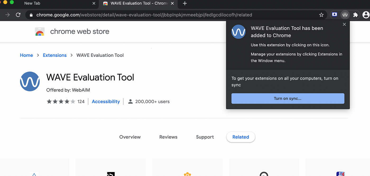Image resolution: width=370 pixels, height=176 pixels.
Task: Click the Turn on sync button
Action: point(288,98)
